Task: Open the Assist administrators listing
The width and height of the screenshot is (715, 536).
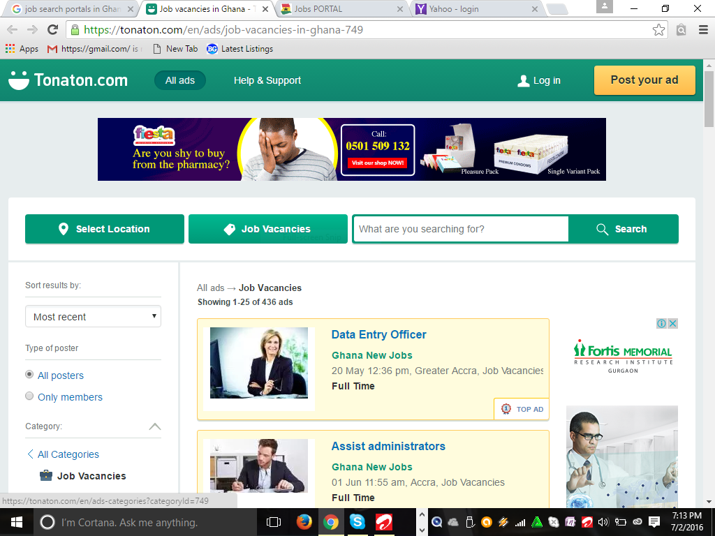Action: pos(388,446)
